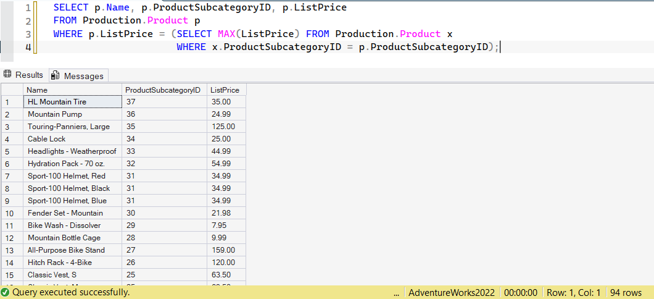Click subcategory ID cell 32
The height and width of the screenshot is (299, 654).
(164, 164)
